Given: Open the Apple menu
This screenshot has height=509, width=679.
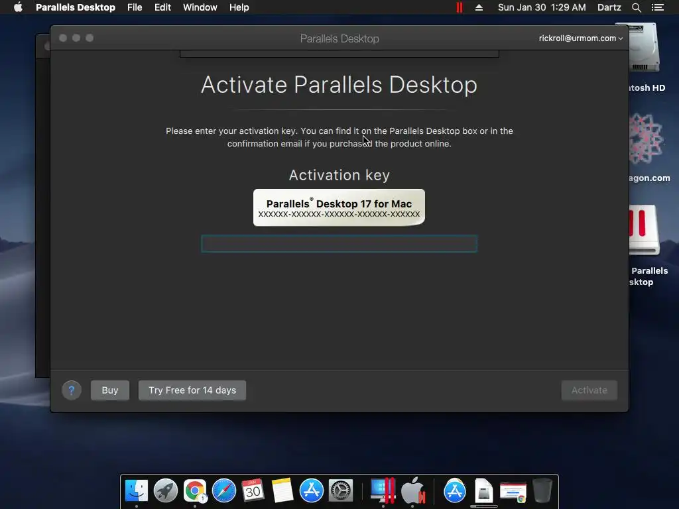Looking at the screenshot, I should click(x=18, y=7).
